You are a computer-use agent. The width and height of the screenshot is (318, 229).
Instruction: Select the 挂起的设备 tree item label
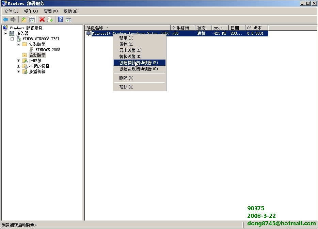pyautogui.click(x=39, y=66)
